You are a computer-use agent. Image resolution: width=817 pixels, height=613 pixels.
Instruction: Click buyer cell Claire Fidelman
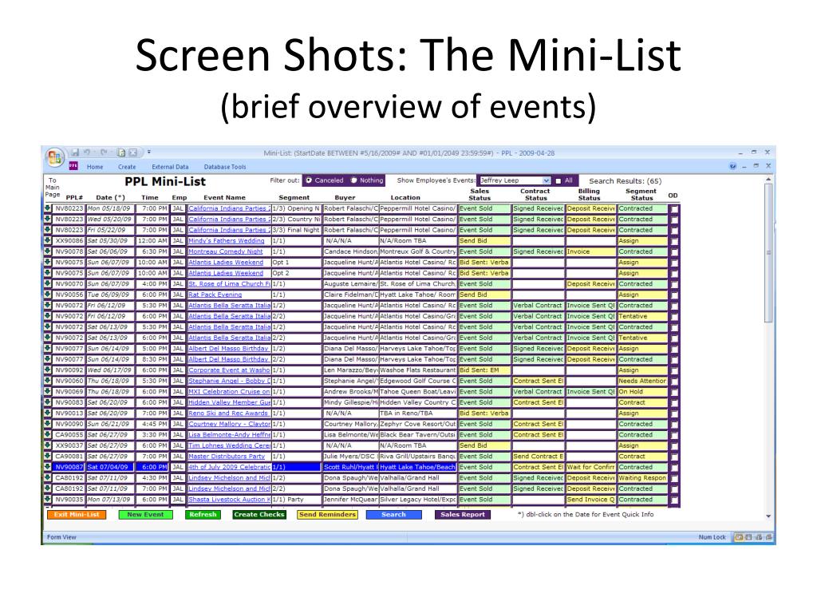pos(351,295)
